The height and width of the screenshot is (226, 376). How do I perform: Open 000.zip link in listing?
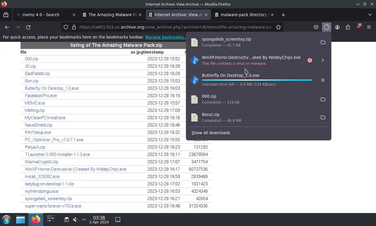(31, 59)
